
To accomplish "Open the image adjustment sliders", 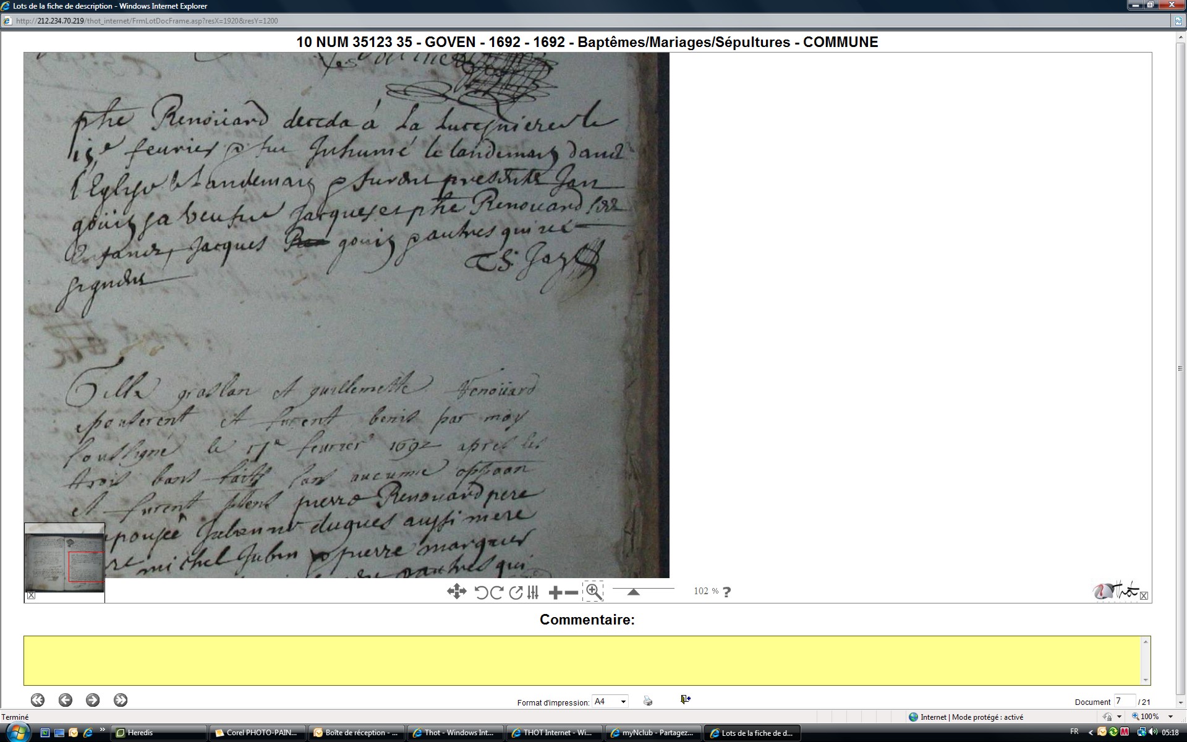I will click(533, 592).
